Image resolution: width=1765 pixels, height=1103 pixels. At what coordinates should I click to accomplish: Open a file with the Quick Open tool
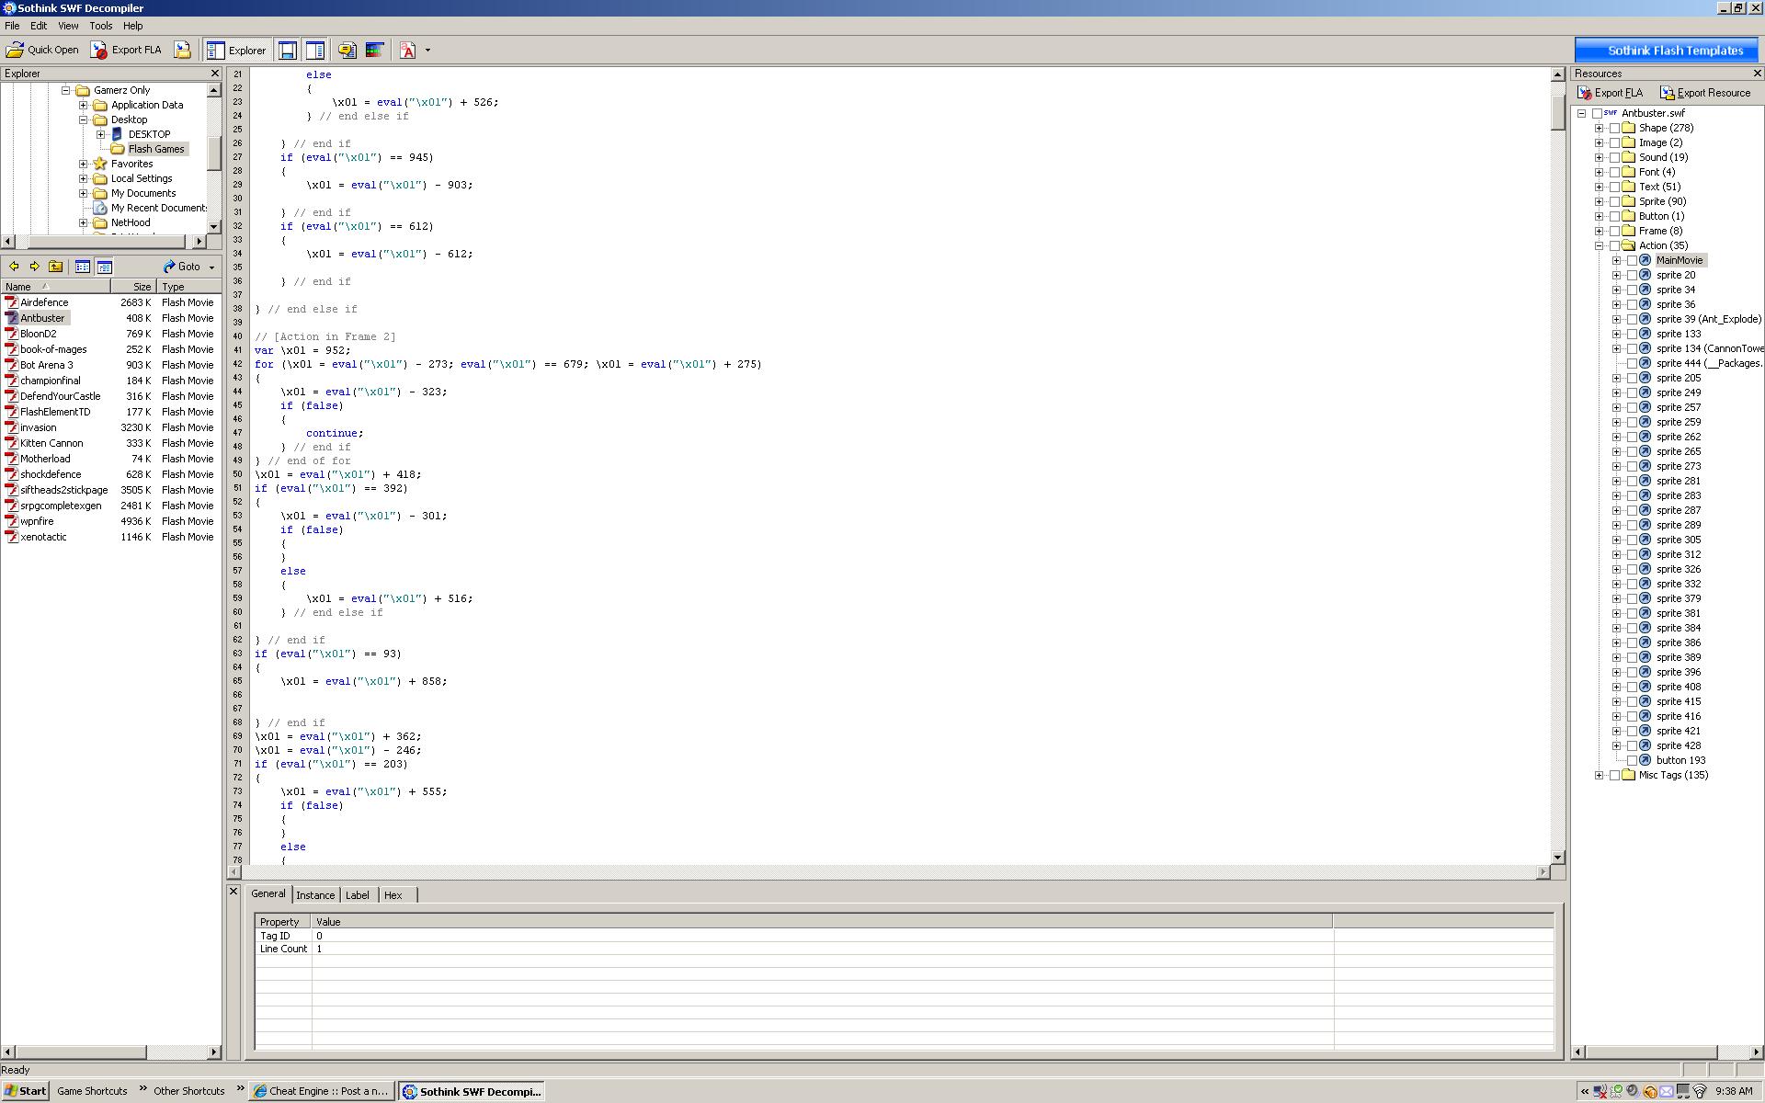pyautogui.click(x=41, y=50)
